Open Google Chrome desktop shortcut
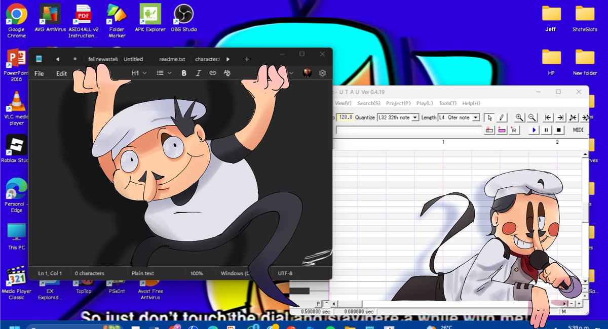 coord(17,21)
